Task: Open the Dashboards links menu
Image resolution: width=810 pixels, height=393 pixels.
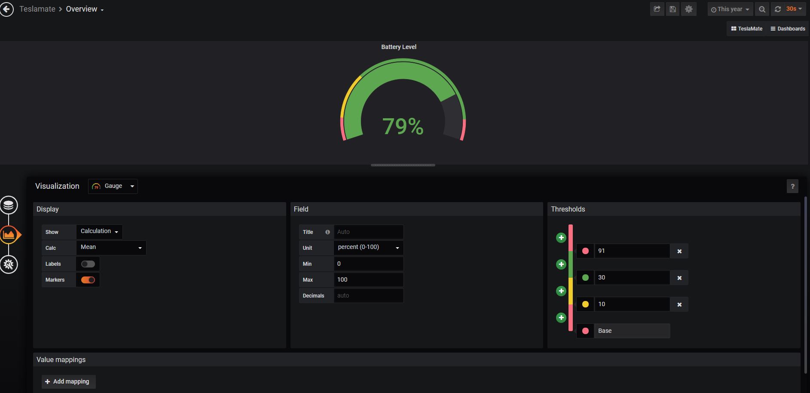Action: coord(788,29)
